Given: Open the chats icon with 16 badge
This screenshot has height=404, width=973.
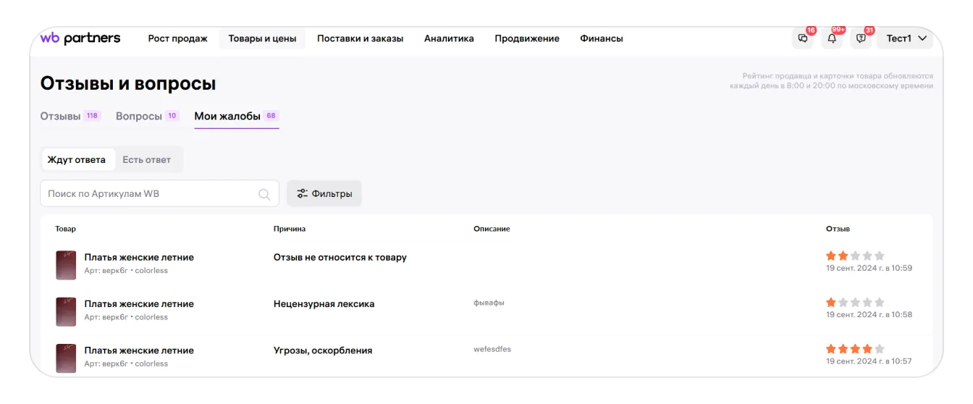Looking at the screenshot, I should point(802,39).
